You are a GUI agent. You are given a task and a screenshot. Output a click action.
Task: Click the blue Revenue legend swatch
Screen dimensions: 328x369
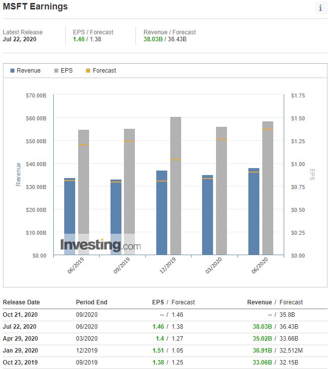12,71
